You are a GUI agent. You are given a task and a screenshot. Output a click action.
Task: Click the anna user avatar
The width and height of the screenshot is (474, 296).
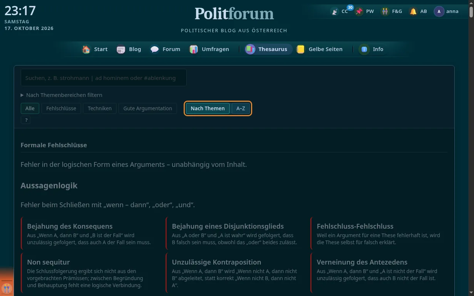[x=439, y=11]
